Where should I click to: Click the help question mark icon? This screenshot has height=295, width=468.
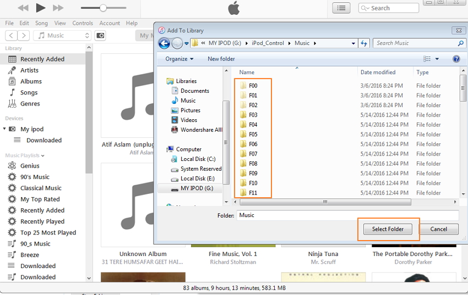456,59
